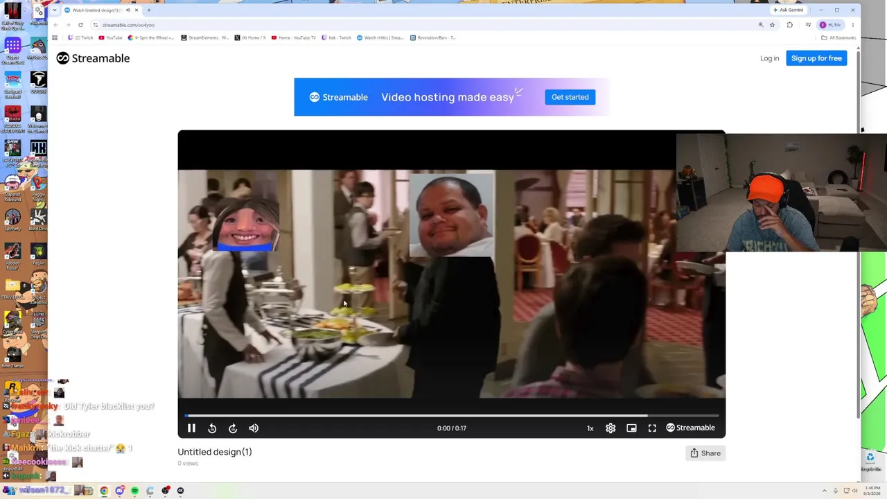This screenshot has height=499, width=887.
Task: Open the Home - YouTube TV bookmark
Action: point(294,38)
